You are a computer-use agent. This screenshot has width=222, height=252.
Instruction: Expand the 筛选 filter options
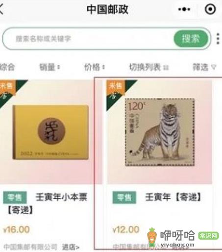coord(204,67)
